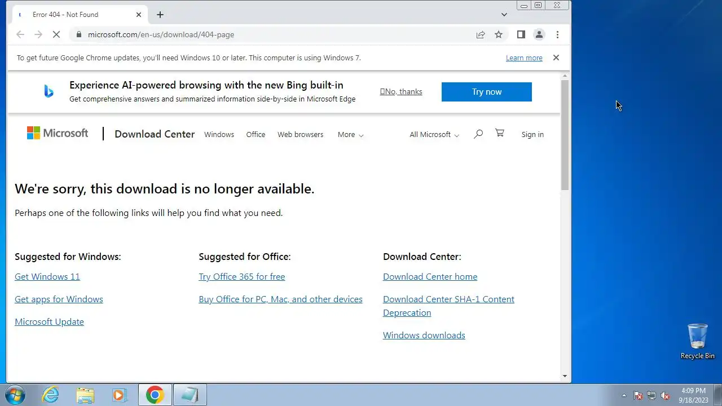Open the Microsoft Update link
This screenshot has width=722, height=406.
tap(49, 321)
